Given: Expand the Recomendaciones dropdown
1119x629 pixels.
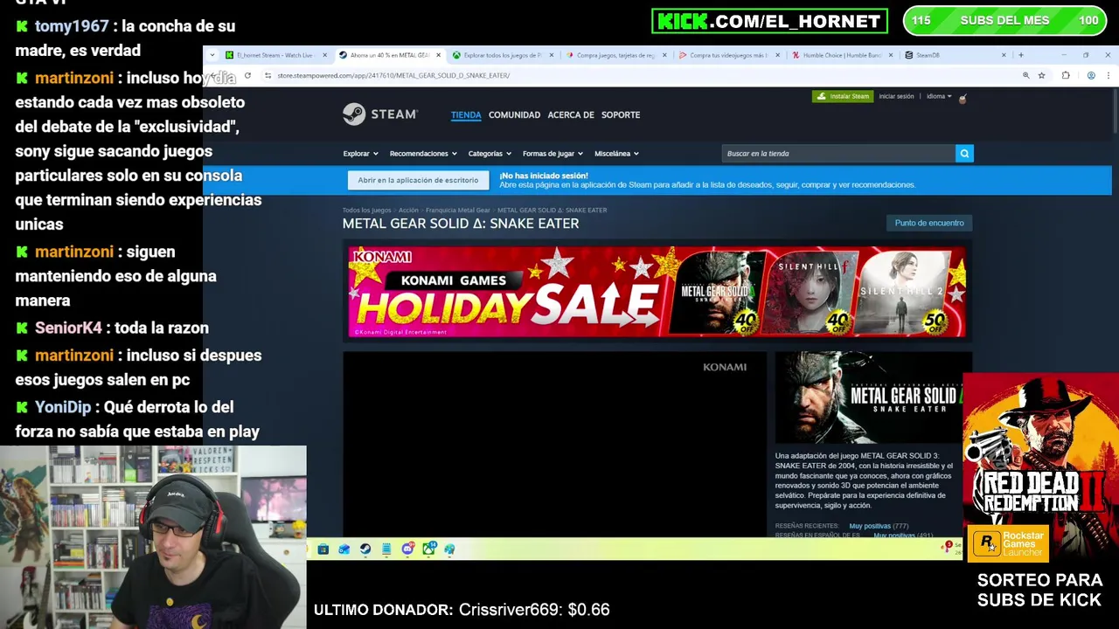Looking at the screenshot, I should click(423, 154).
